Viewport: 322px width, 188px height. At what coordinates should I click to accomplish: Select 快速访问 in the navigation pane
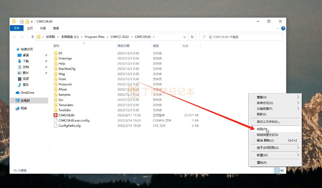pos(26,49)
